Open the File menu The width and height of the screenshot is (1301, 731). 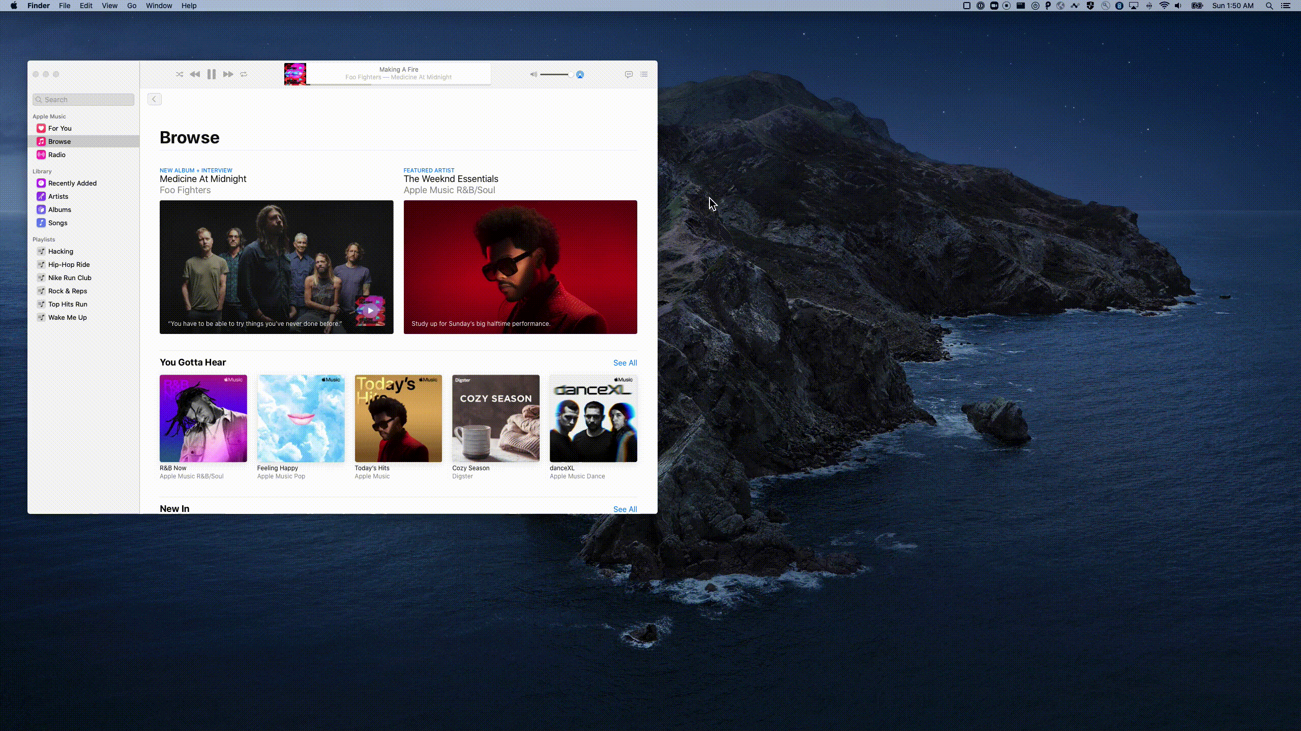(x=65, y=6)
